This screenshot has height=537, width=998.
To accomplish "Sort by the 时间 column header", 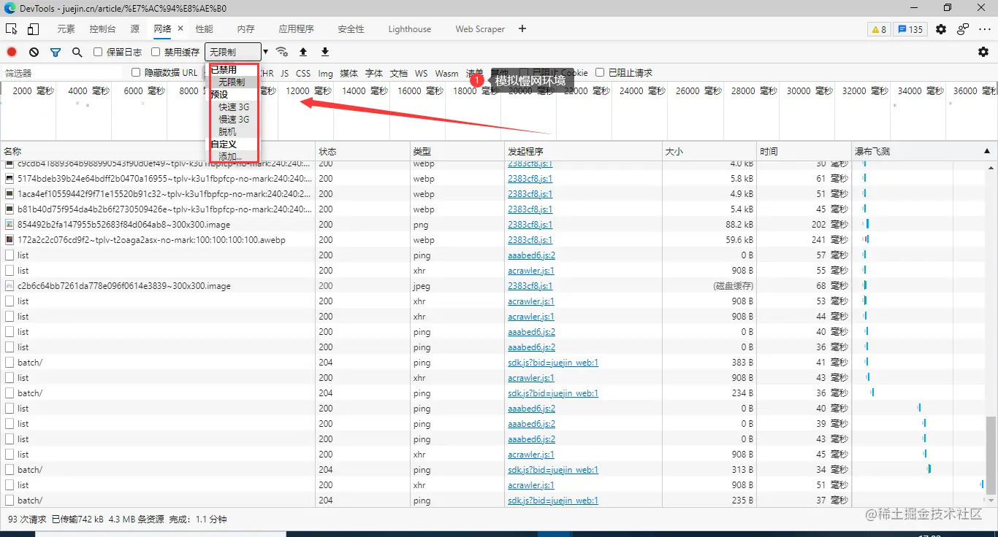I will click(804, 151).
